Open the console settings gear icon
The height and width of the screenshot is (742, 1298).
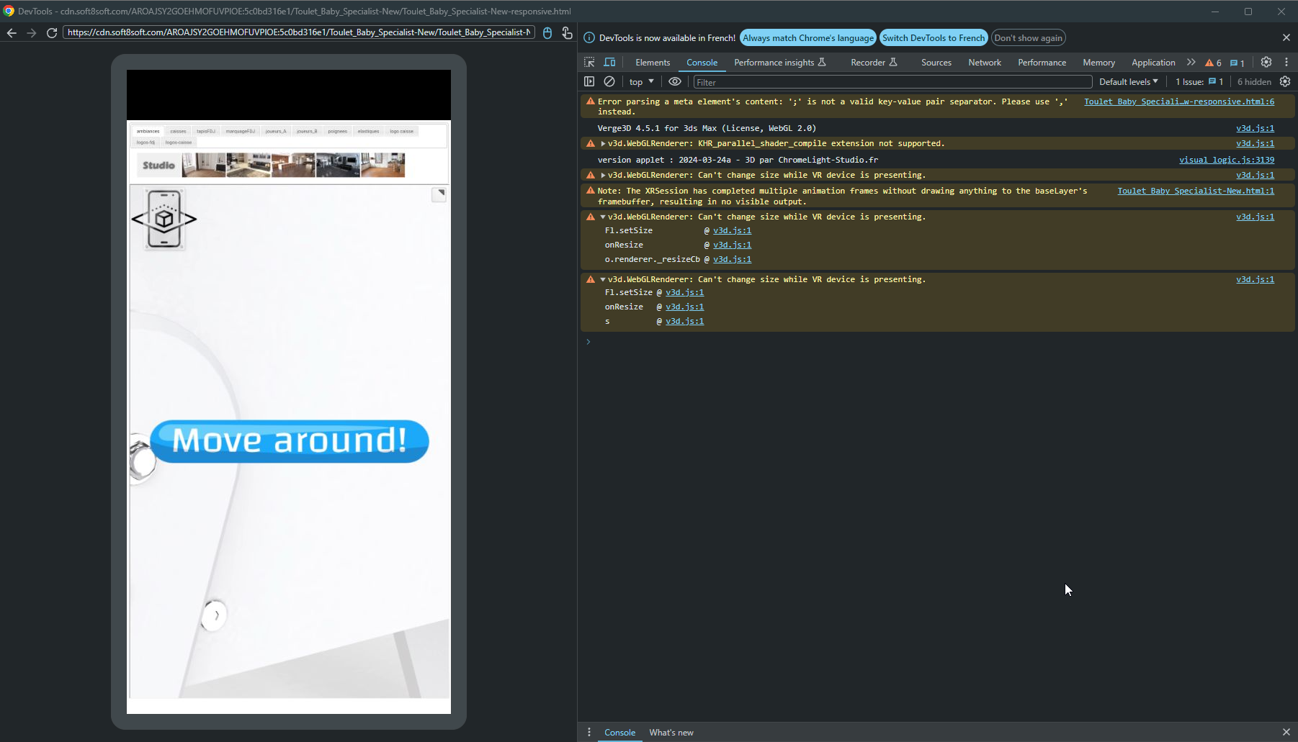1285,82
